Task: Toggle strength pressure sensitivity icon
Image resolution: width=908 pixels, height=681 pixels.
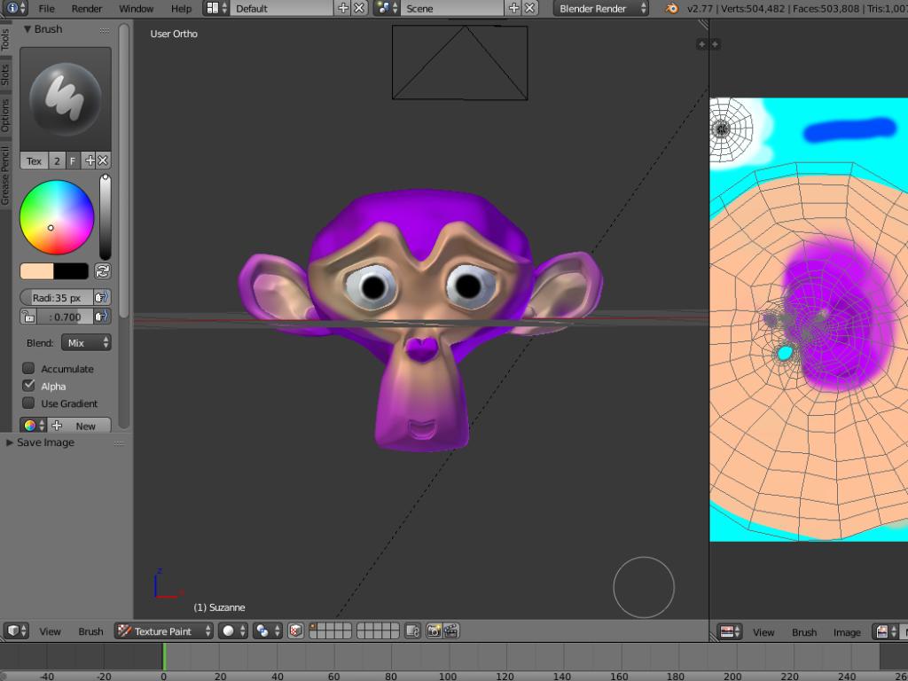Action: (x=102, y=317)
